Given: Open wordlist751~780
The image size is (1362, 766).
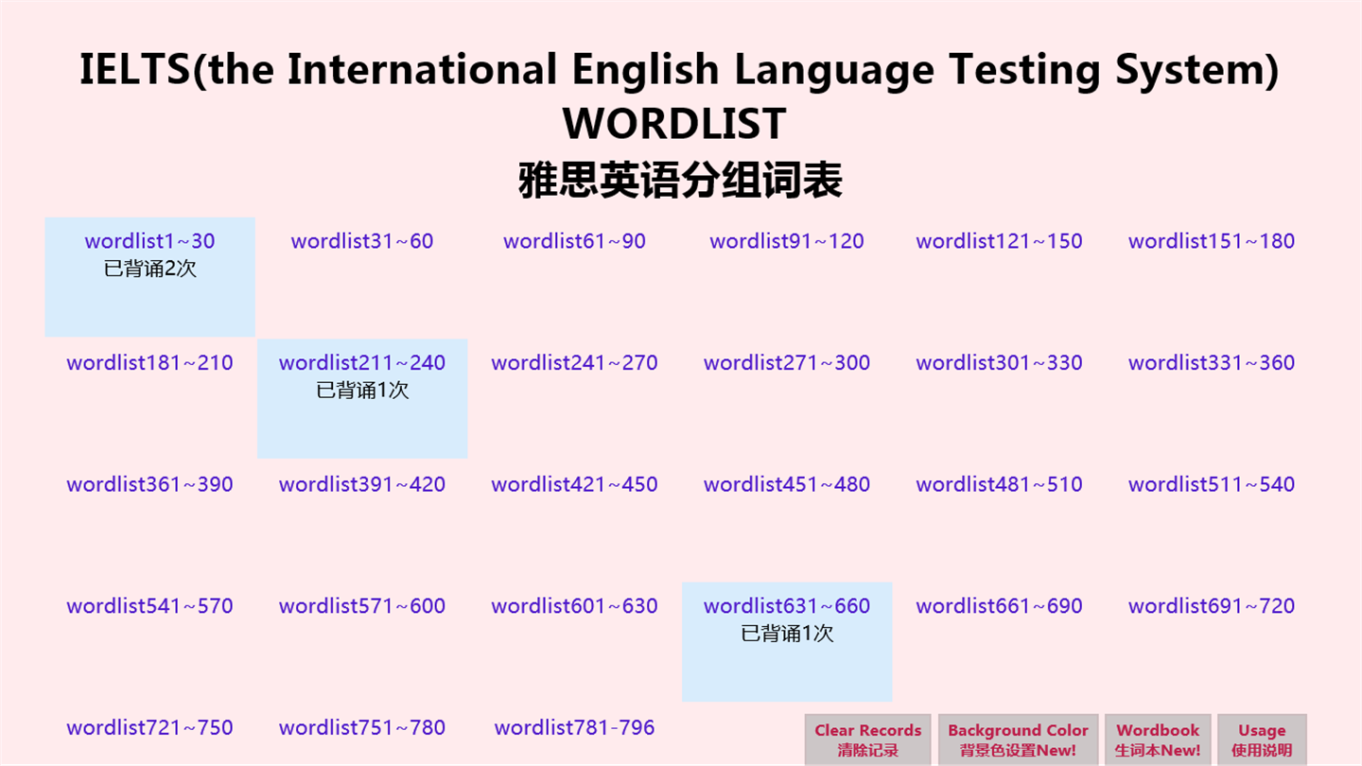Looking at the screenshot, I should pos(362,728).
